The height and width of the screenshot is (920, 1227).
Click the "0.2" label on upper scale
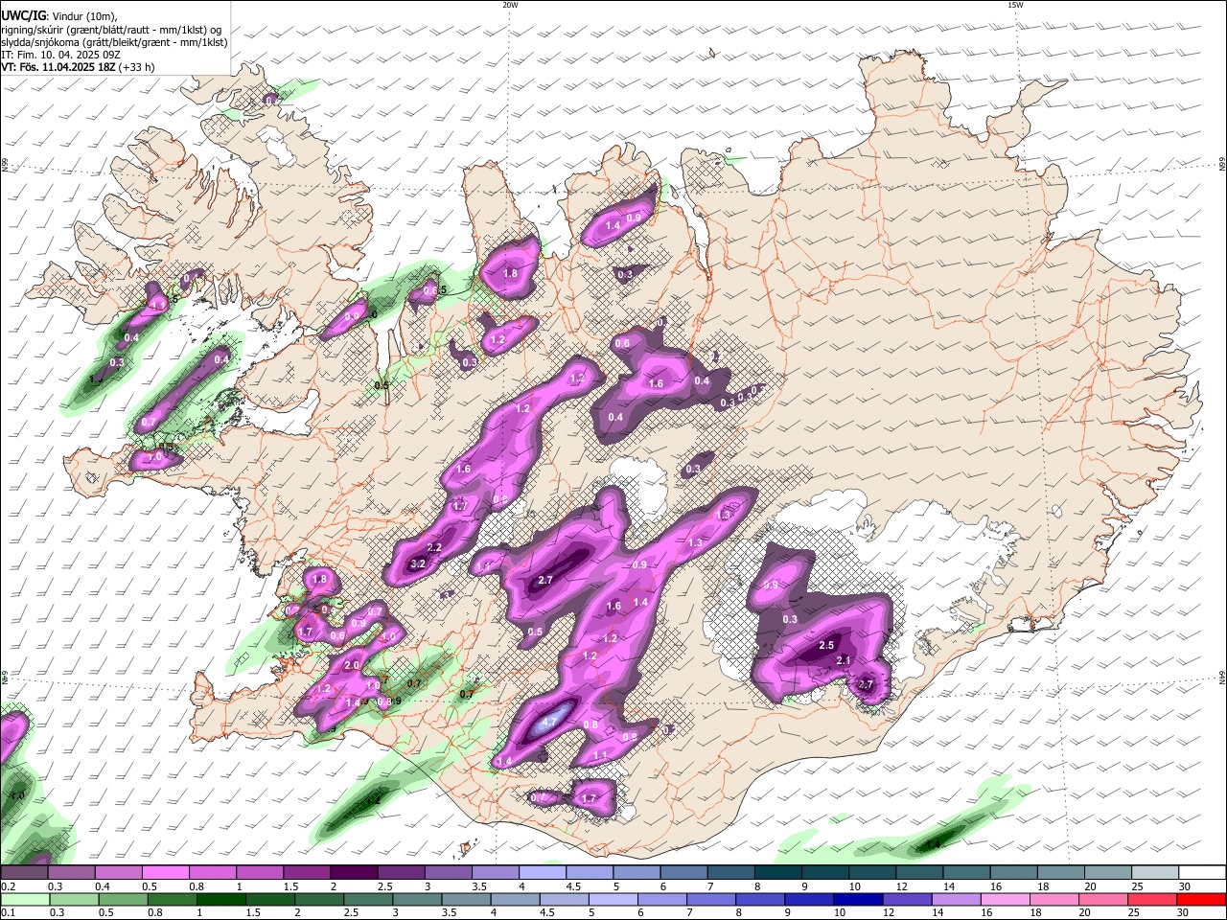pyautogui.click(x=8, y=886)
